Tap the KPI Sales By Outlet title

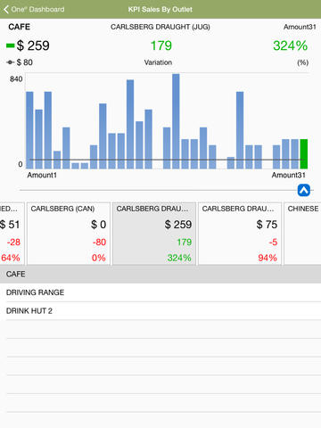point(160,10)
